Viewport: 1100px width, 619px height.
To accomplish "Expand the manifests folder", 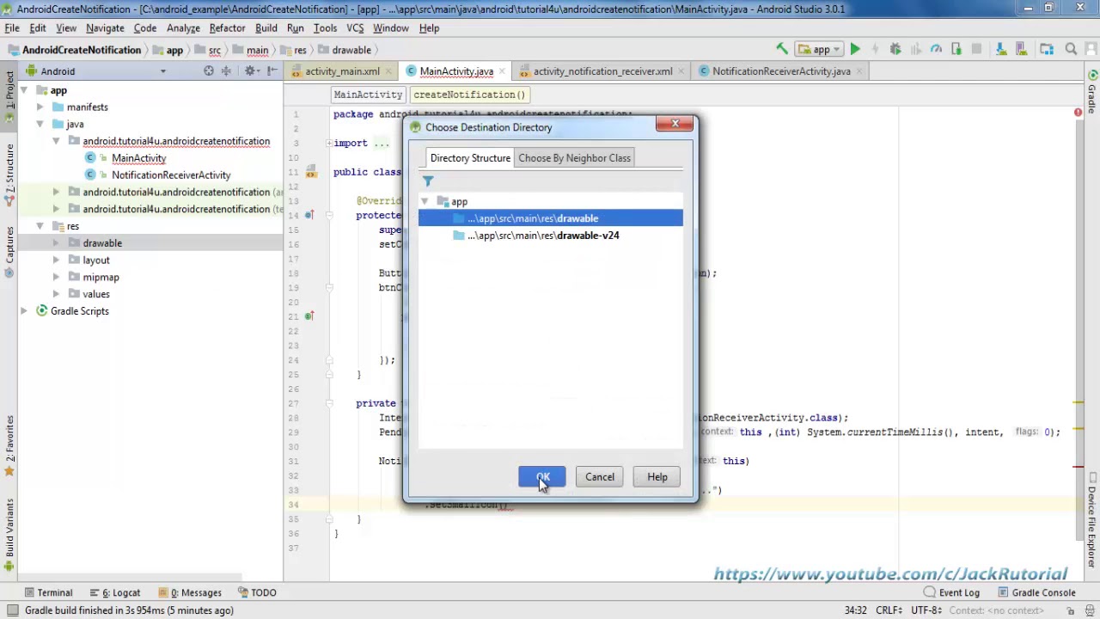I will pos(40,107).
